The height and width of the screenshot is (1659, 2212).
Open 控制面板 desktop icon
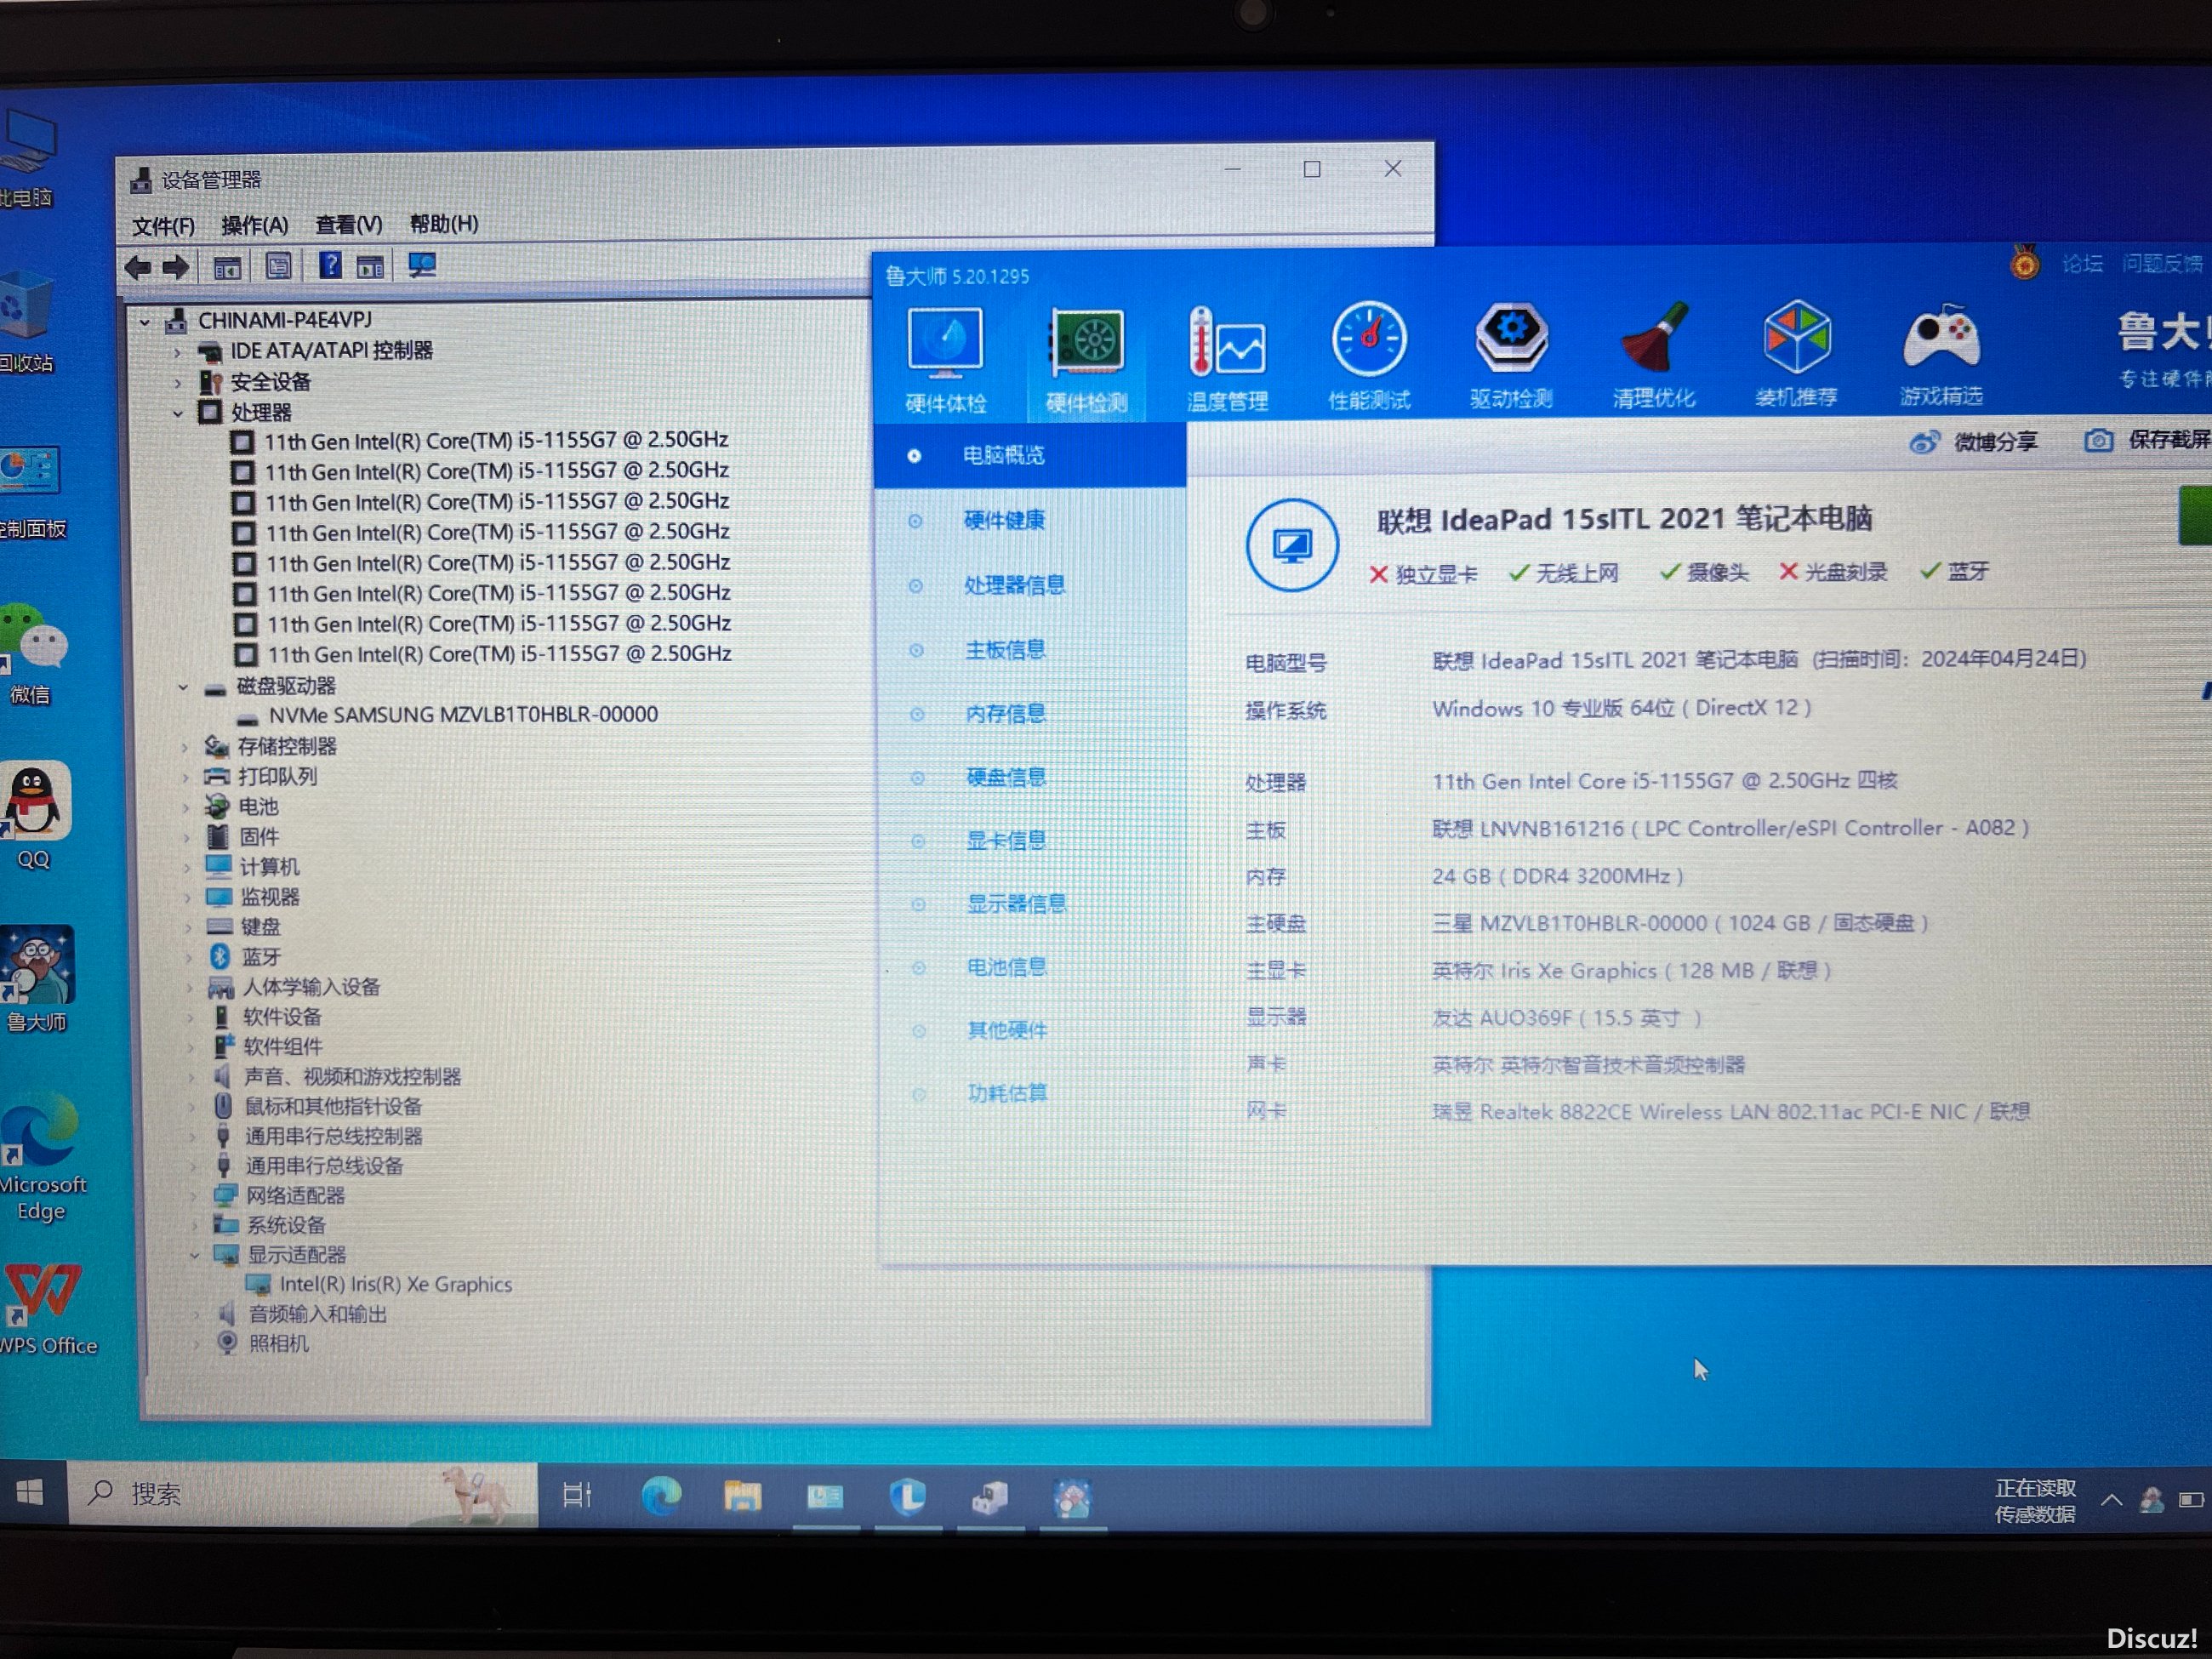(31, 492)
